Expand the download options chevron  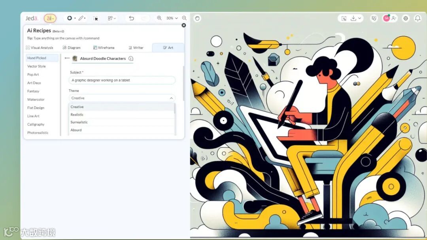tap(360, 18)
